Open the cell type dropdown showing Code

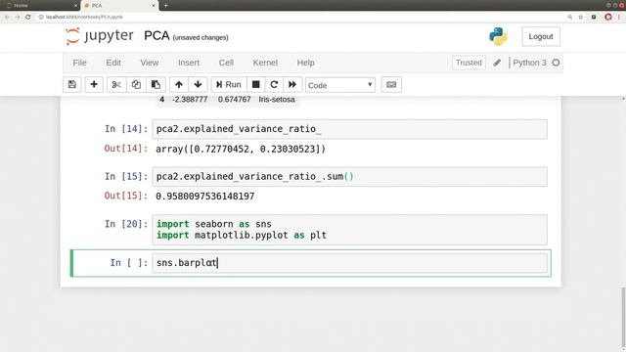click(x=340, y=85)
